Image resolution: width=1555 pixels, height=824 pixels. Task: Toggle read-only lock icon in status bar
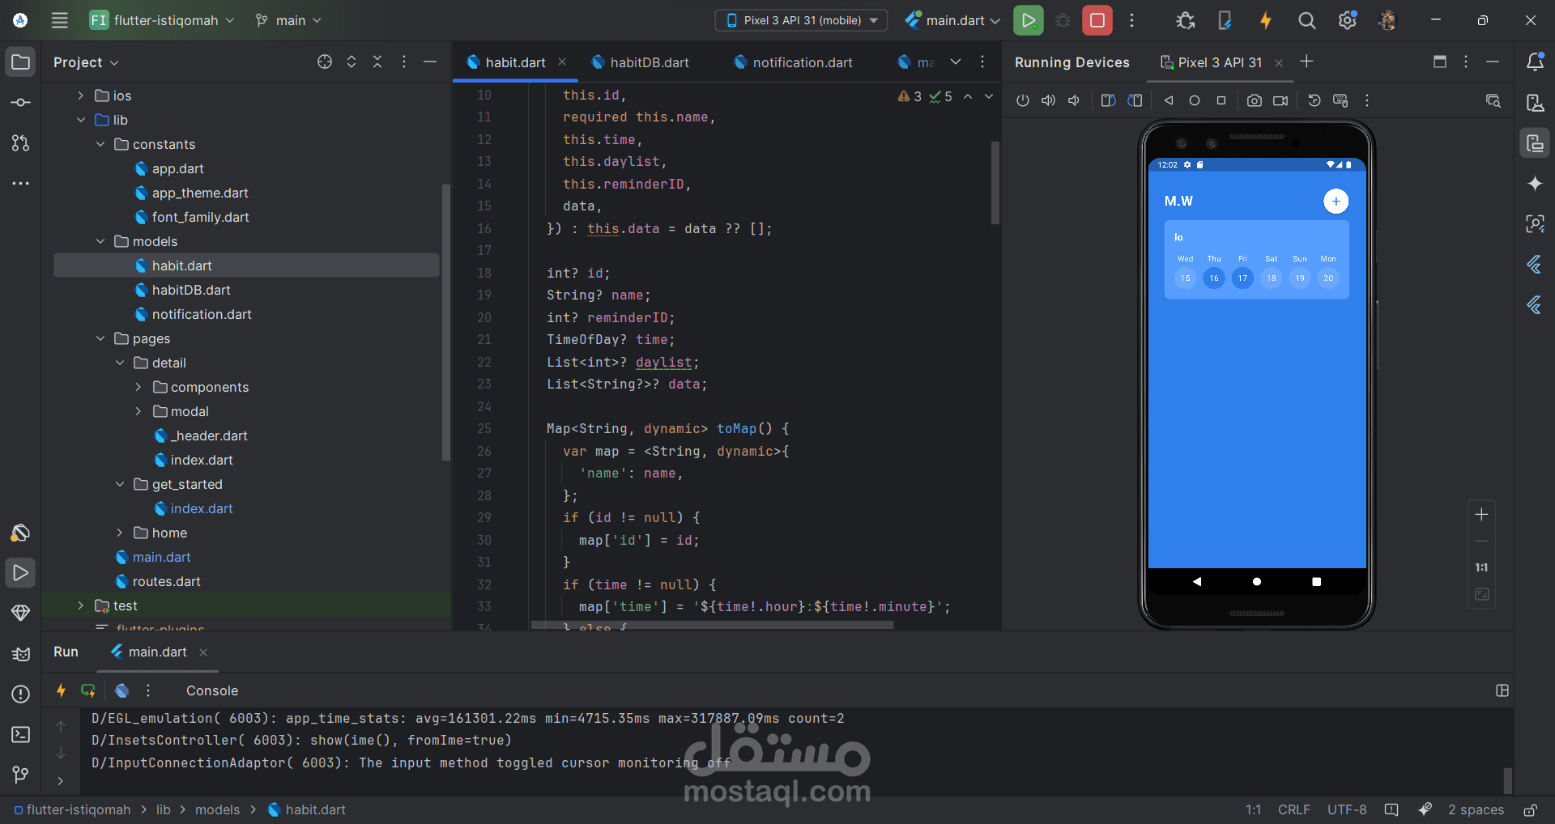pos(1531,809)
